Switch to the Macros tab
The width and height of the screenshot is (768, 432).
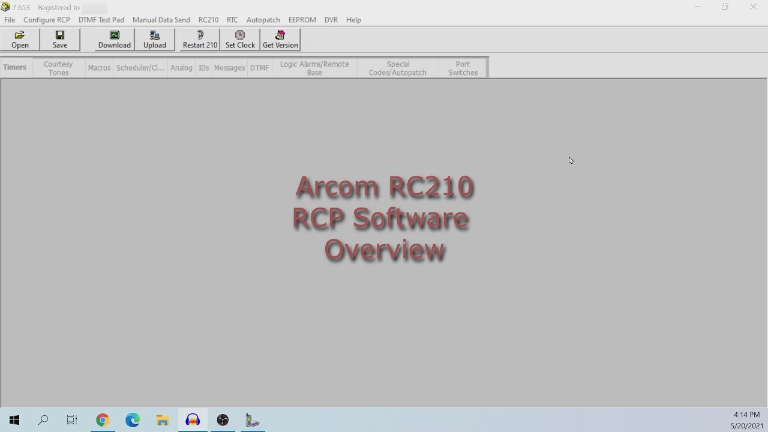tap(99, 68)
